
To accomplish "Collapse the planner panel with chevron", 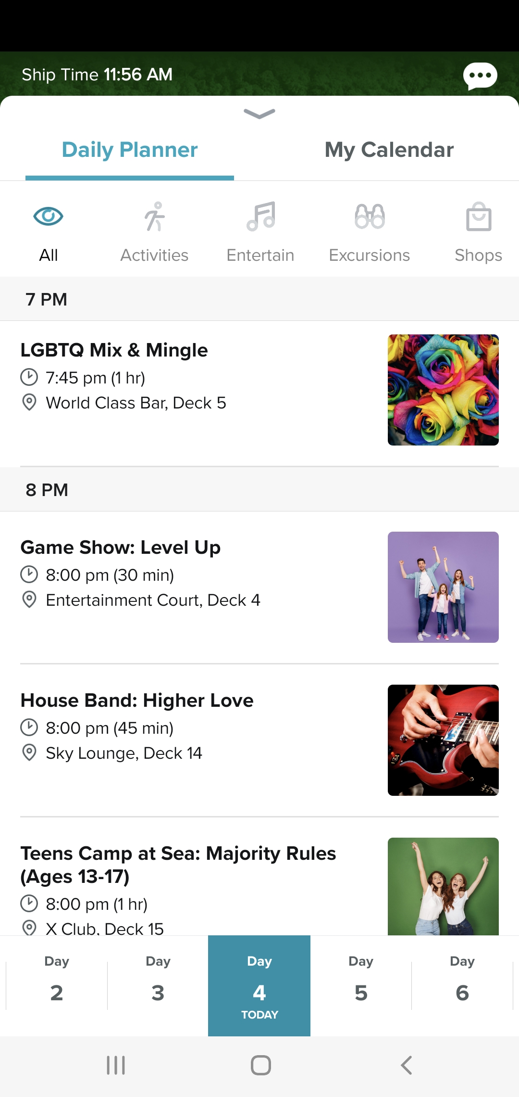I will [259, 114].
